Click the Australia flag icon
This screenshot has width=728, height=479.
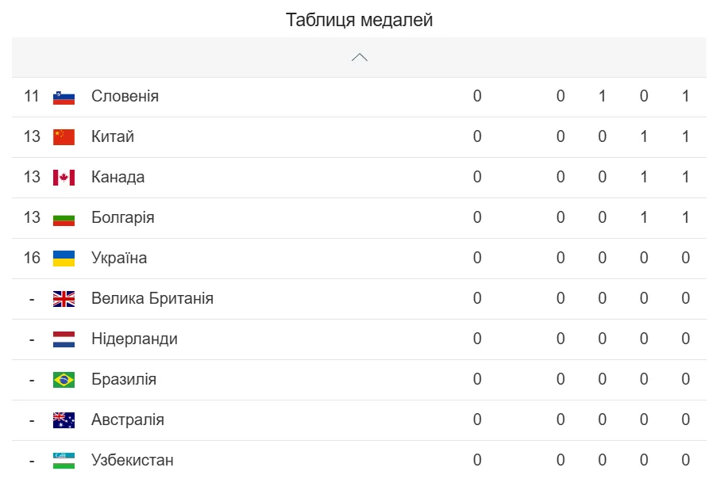point(64,420)
